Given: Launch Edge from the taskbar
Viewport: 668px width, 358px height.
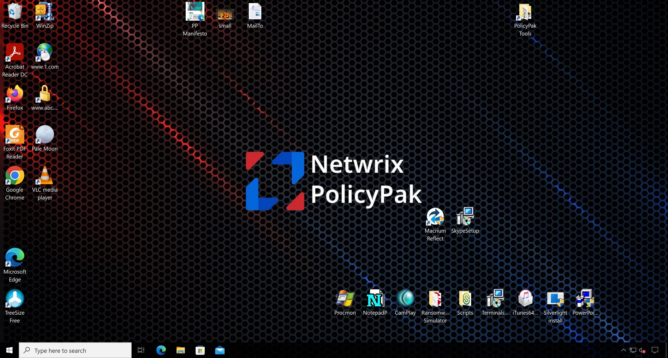Looking at the screenshot, I should (x=161, y=350).
